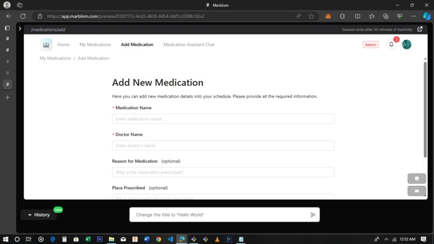
Task: Click My Medications breadcrumb link
Action: click(55, 58)
